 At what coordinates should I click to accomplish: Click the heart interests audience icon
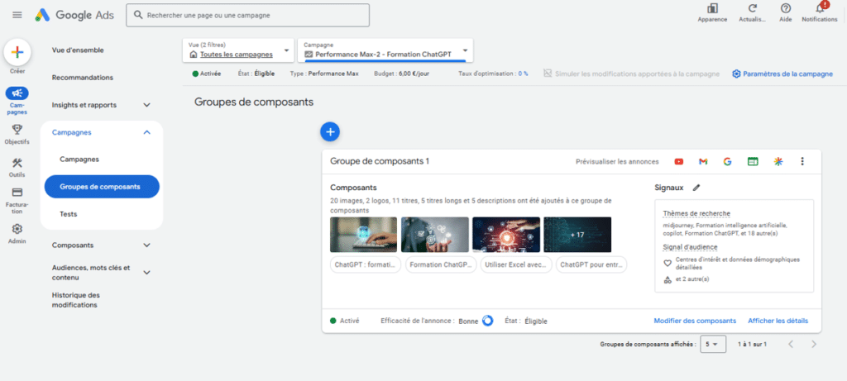point(668,264)
